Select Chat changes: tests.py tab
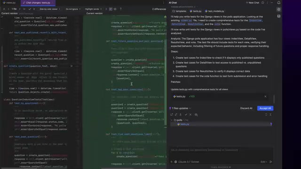301x169 pixels. pos(38,3)
